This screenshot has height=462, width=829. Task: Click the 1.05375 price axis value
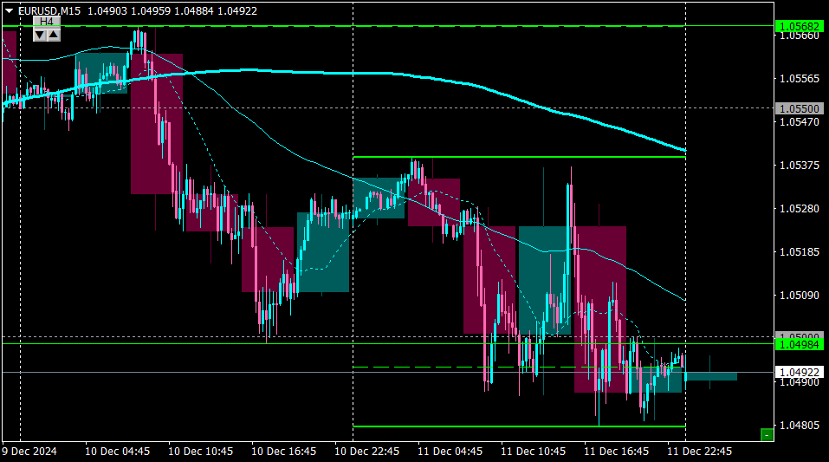click(x=800, y=166)
